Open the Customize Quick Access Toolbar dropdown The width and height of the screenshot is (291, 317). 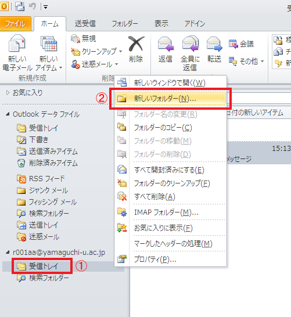(x=45, y=8)
